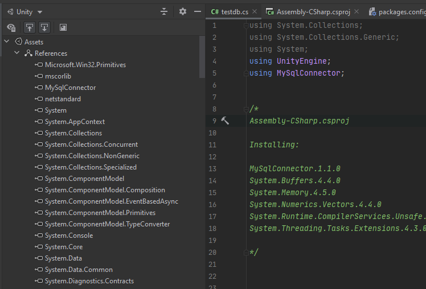
Task: Collapse the Assets tree node
Action: [7, 42]
